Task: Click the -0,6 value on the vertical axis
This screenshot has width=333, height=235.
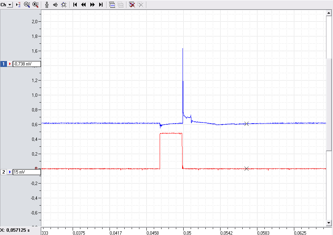Action: (x=34, y=213)
